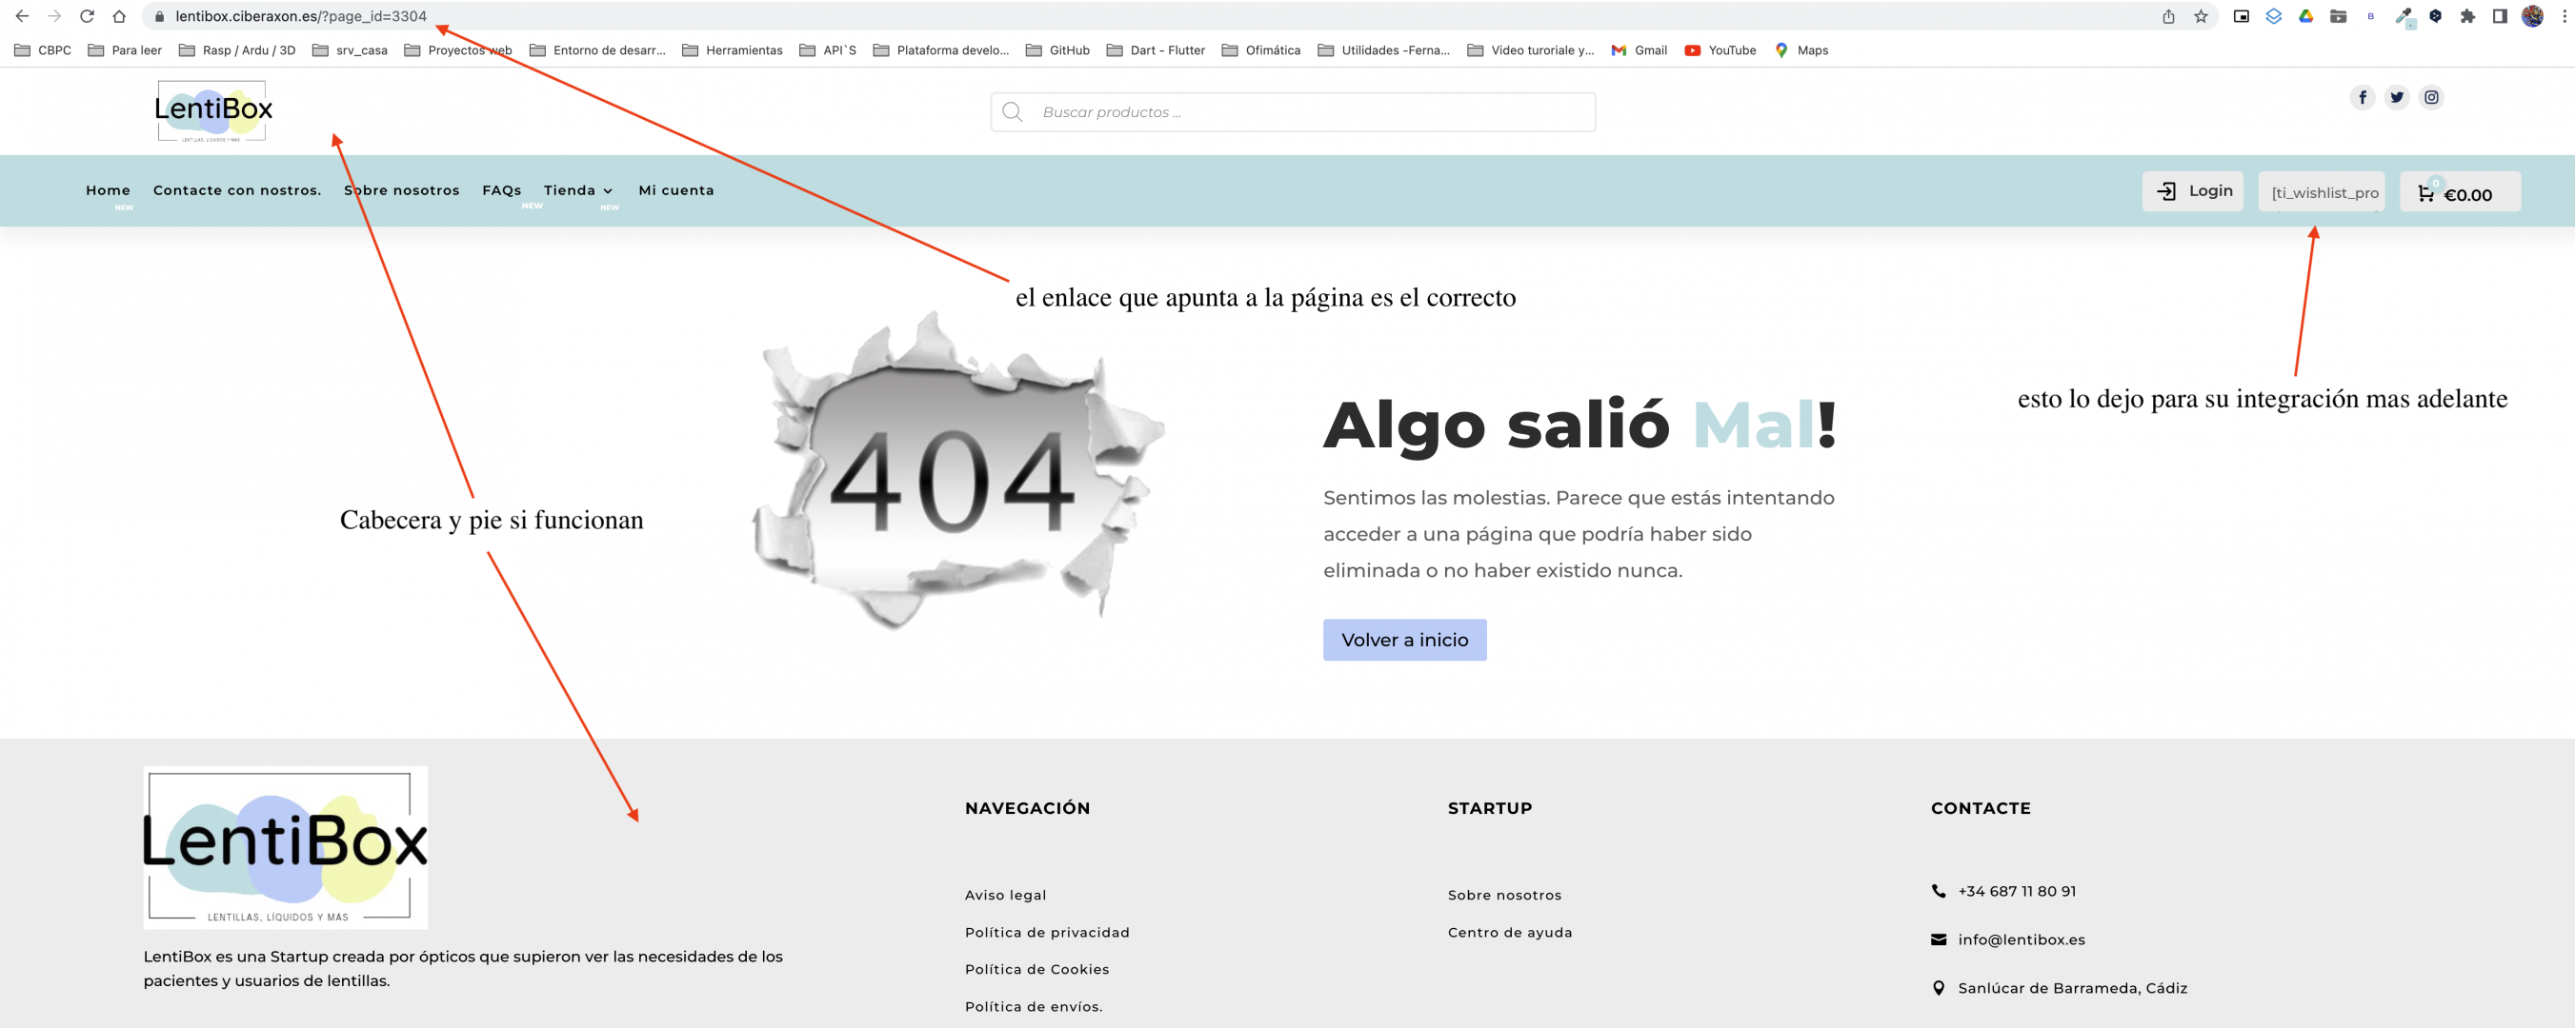This screenshot has height=1028, width=2575.
Task: Open footer Sobre nosotros under Startup
Action: click(x=1504, y=895)
